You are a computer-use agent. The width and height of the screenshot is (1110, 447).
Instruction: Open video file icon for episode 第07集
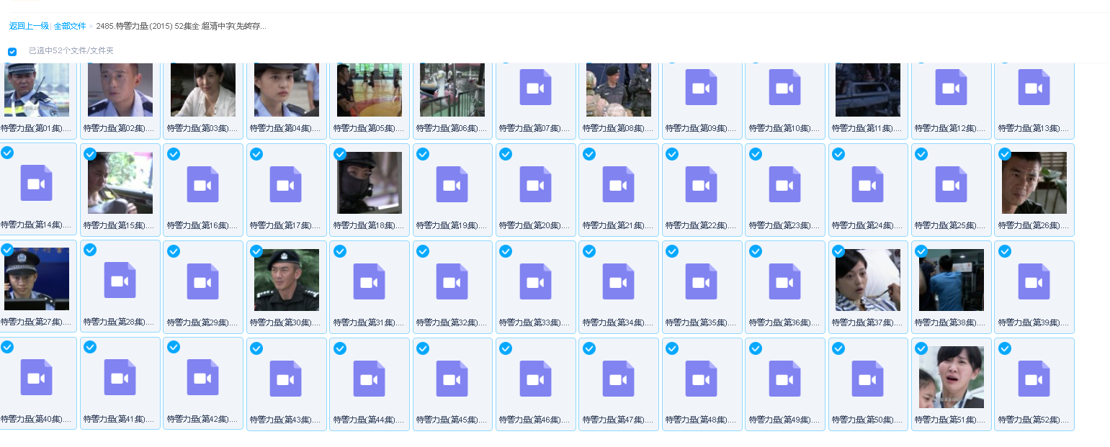pos(535,88)
